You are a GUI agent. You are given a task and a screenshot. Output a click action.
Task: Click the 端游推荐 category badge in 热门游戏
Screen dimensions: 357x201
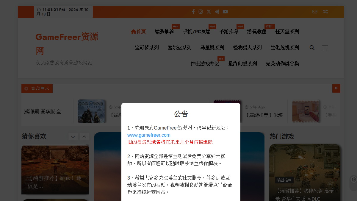(x=284, y=180)
